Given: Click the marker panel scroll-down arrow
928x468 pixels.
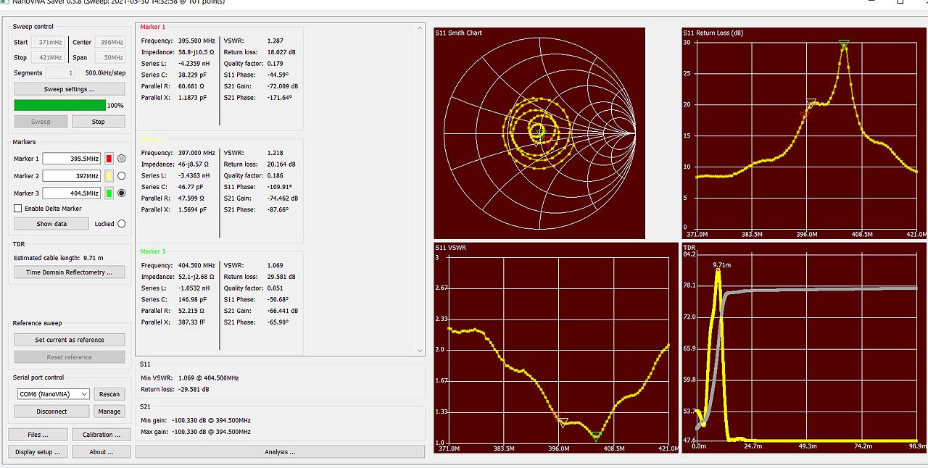Looking at the screenshot, I should point(420,350).
